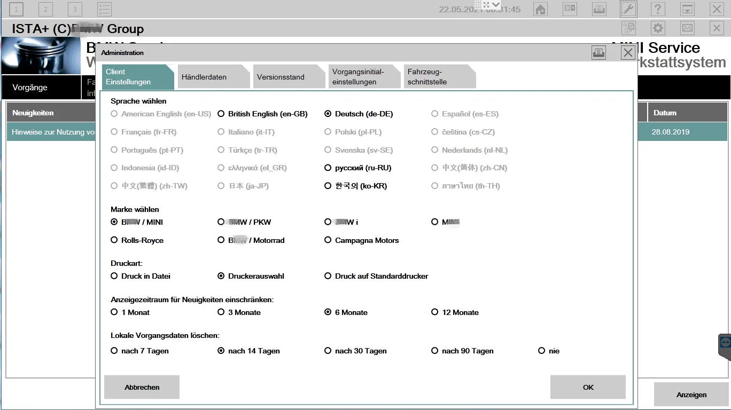Choose the MINI-only brand option
Screen dimensions: 731x410
coord(446,222)
